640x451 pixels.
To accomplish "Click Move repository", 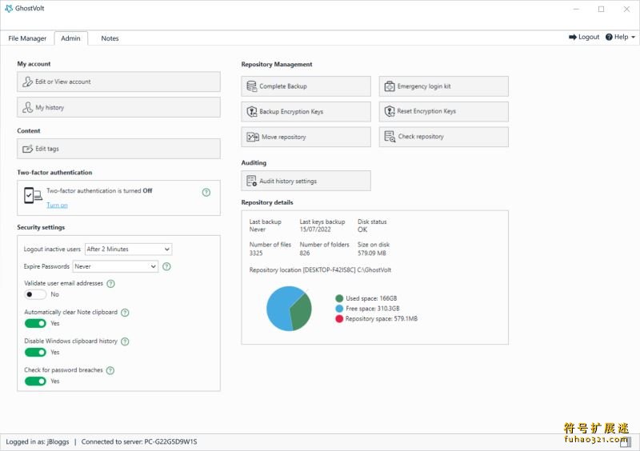I will pyautogui.click(x=306, y=137).
